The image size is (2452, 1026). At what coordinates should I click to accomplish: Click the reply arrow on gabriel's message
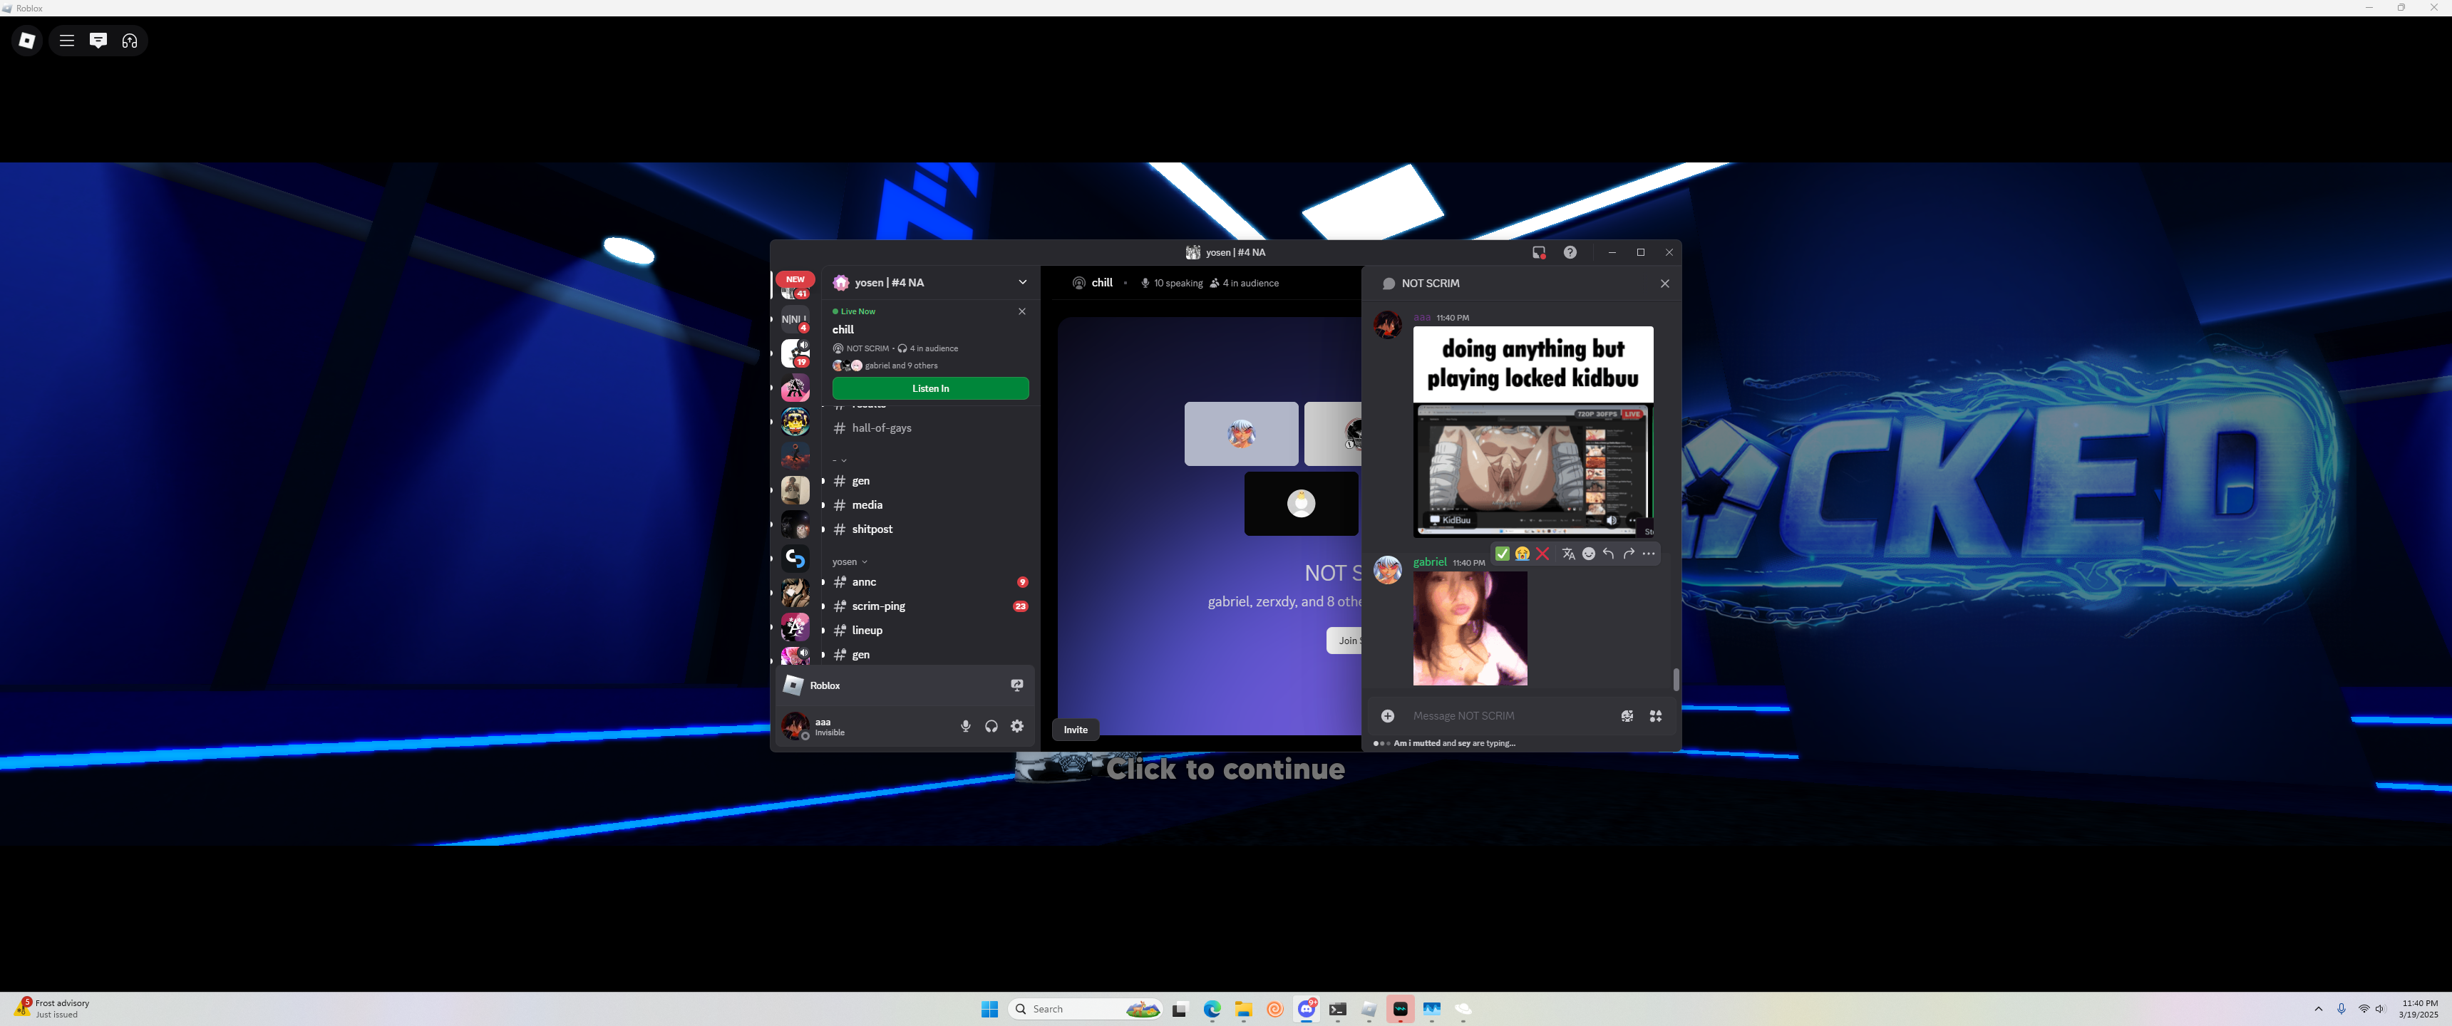1607,554
